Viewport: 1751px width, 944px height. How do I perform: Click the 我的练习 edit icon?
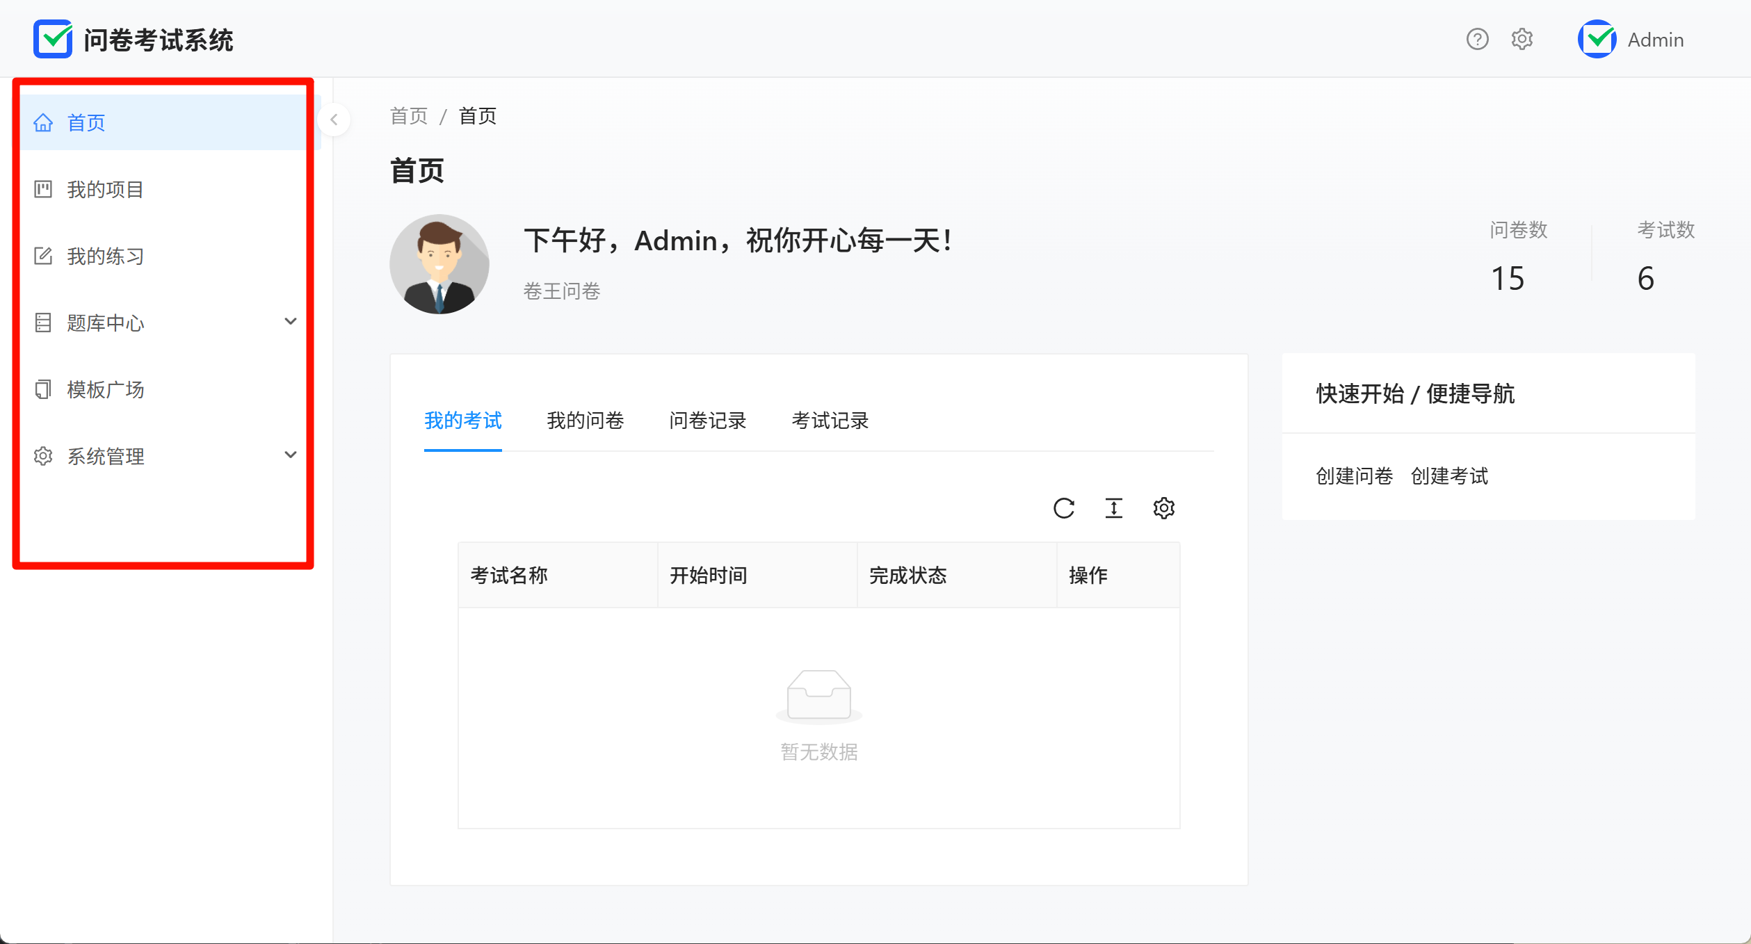tap(43, 256)
